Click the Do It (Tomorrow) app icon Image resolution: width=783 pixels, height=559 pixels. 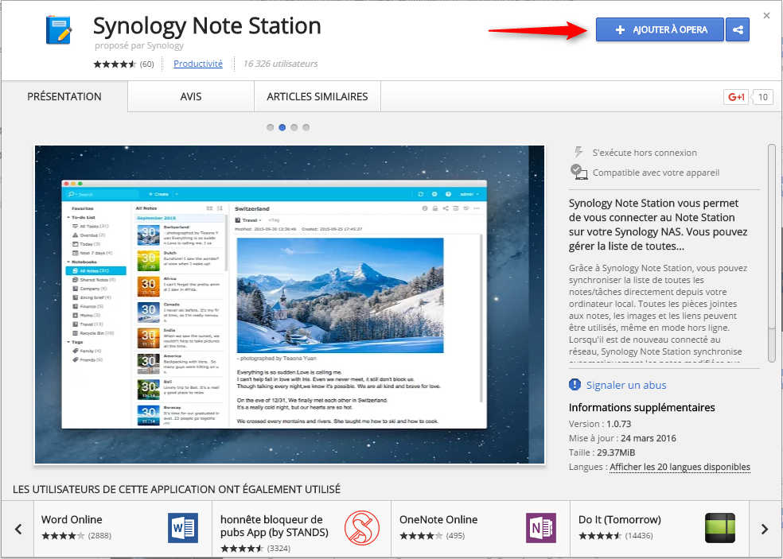pos(721,528)
